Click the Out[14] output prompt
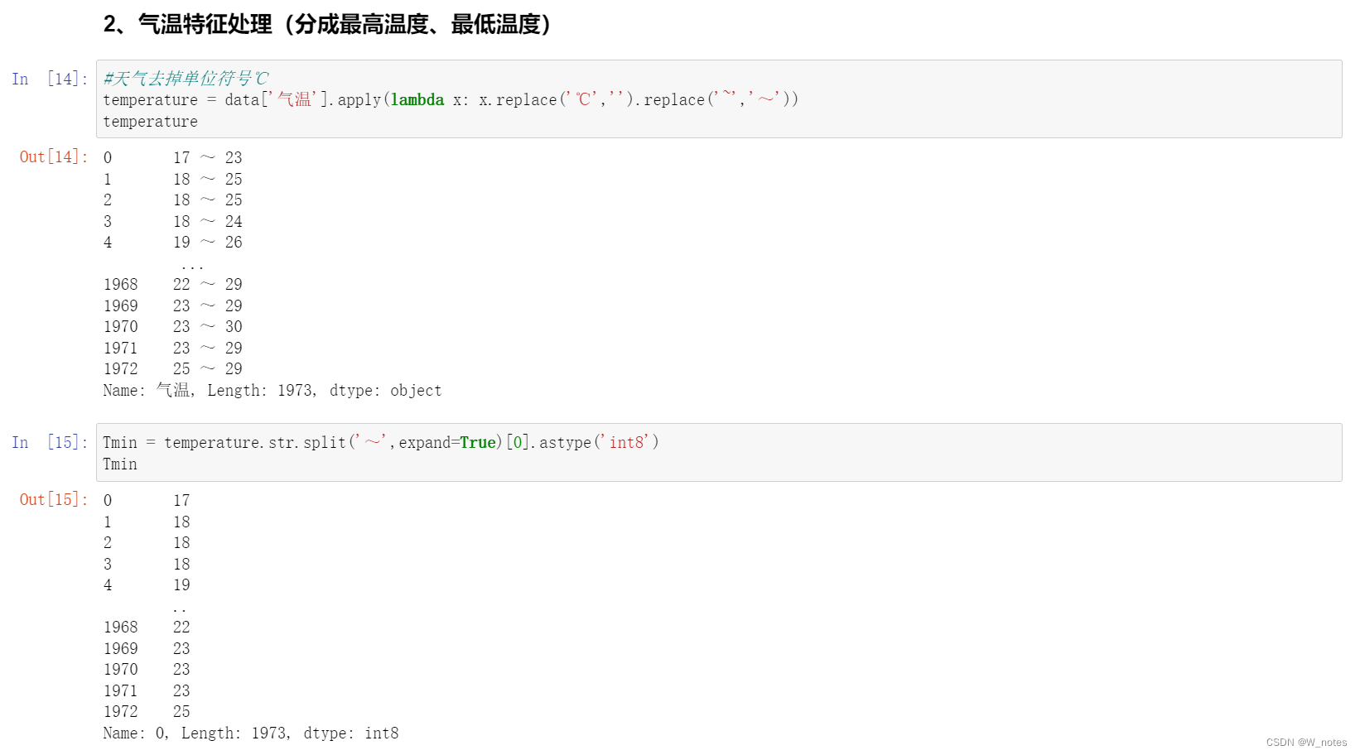Screen dimensions: 1360x755 (54, 157)
